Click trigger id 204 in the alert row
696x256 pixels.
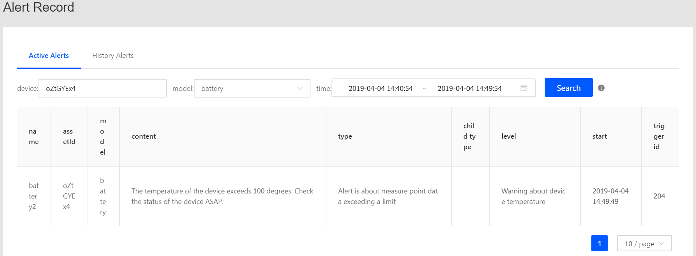point(659,196)
